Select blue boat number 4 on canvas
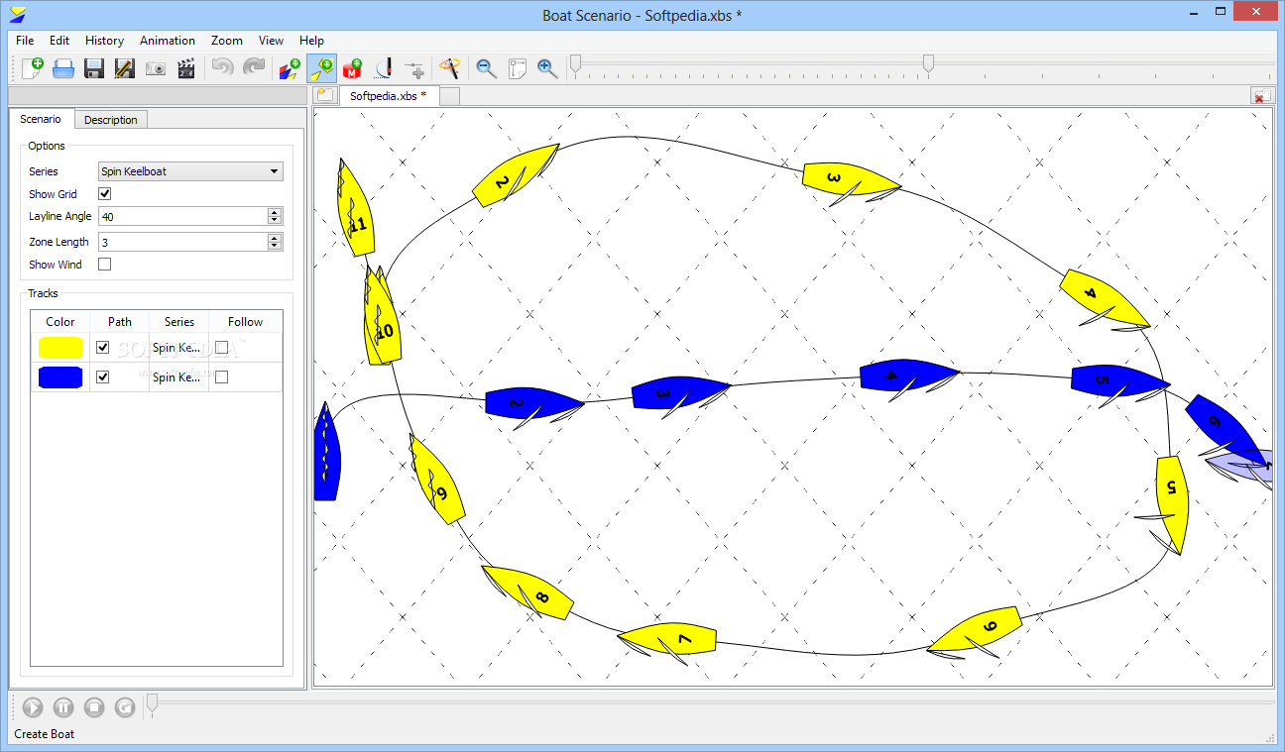The width and height of the screenshot is (1285, 752). click(908, 377)
